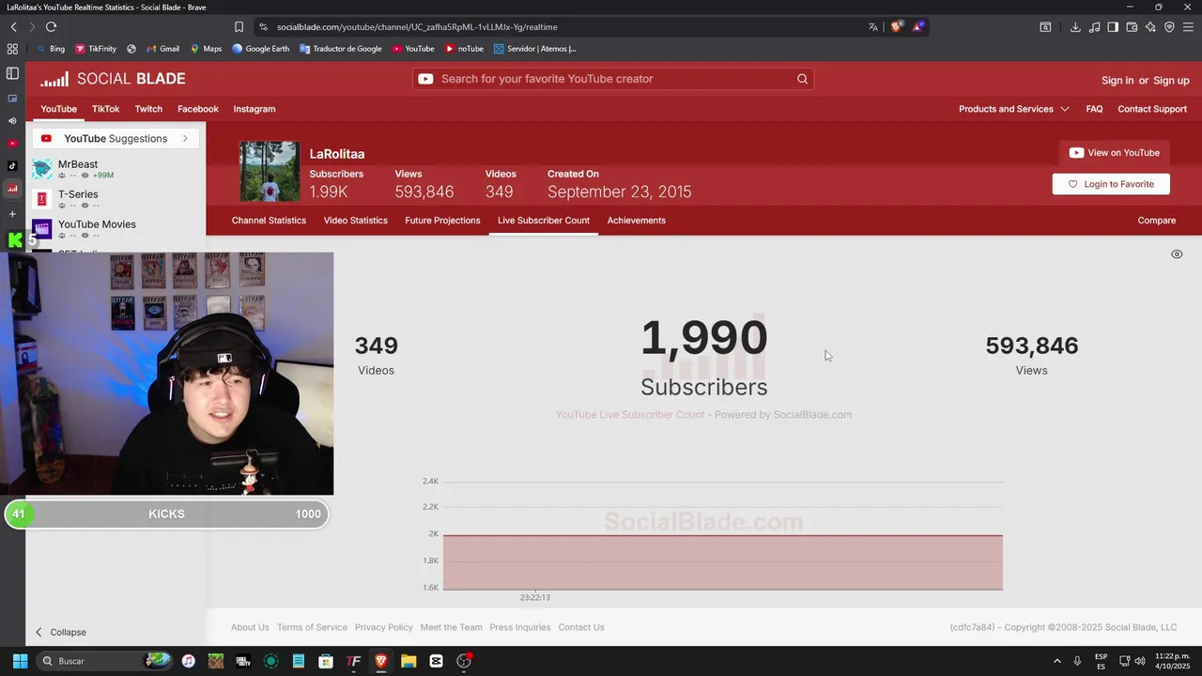Open the Meet the Team footer link

(x=451, y=627)
